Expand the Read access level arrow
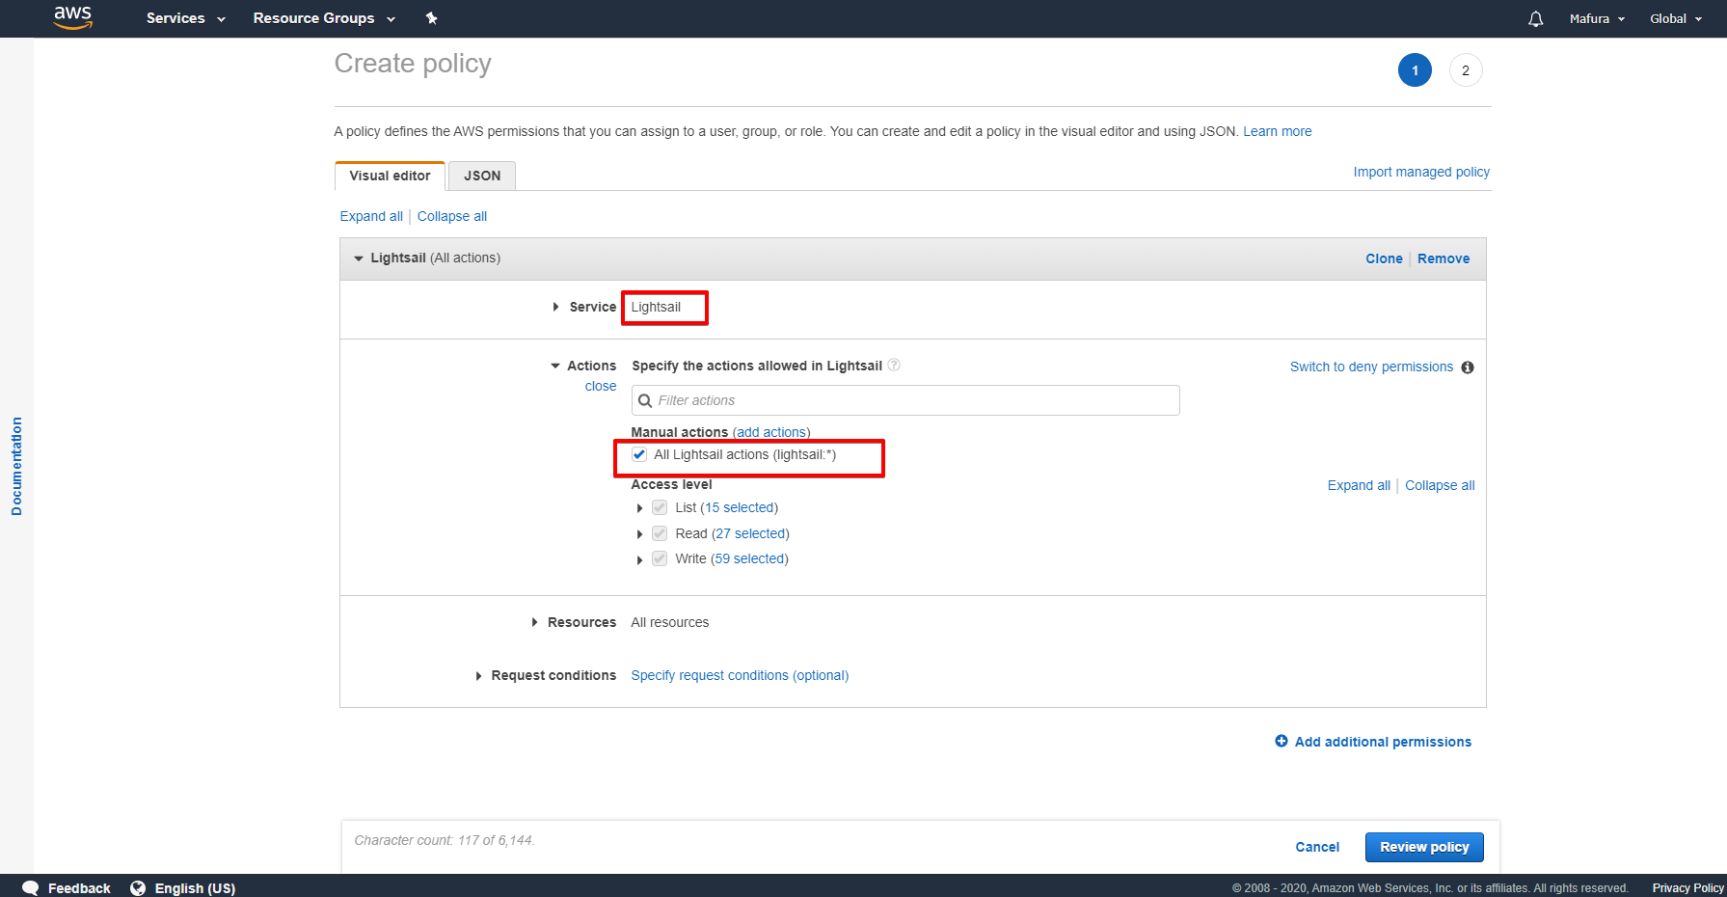The width and height of the screenshot is (1727, 897). pyautogui.click(x=639, y=534)
